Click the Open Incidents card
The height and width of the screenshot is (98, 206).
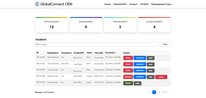[x=120, y=25]
